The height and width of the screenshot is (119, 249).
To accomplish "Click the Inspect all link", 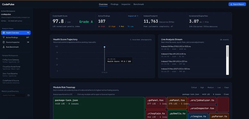I will pyautogui.click(x=133, y=16).
